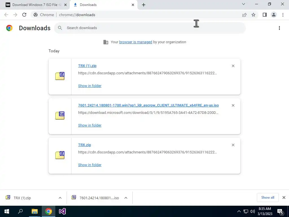Image resolution: width=289 pixels, height=217 pixels.
Task: Bookmark this tab with the star icon
Action: (253, 15)
